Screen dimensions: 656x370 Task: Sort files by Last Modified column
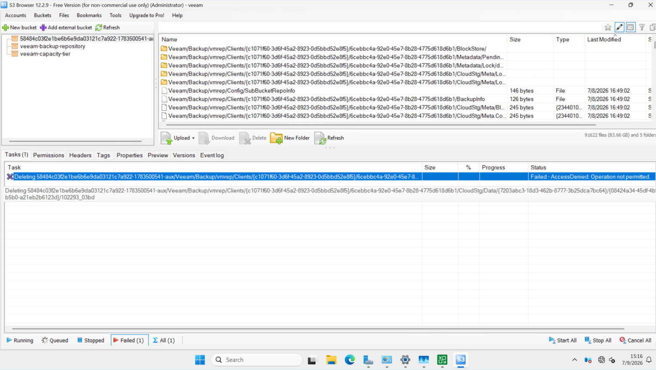[x=615, y=39]
